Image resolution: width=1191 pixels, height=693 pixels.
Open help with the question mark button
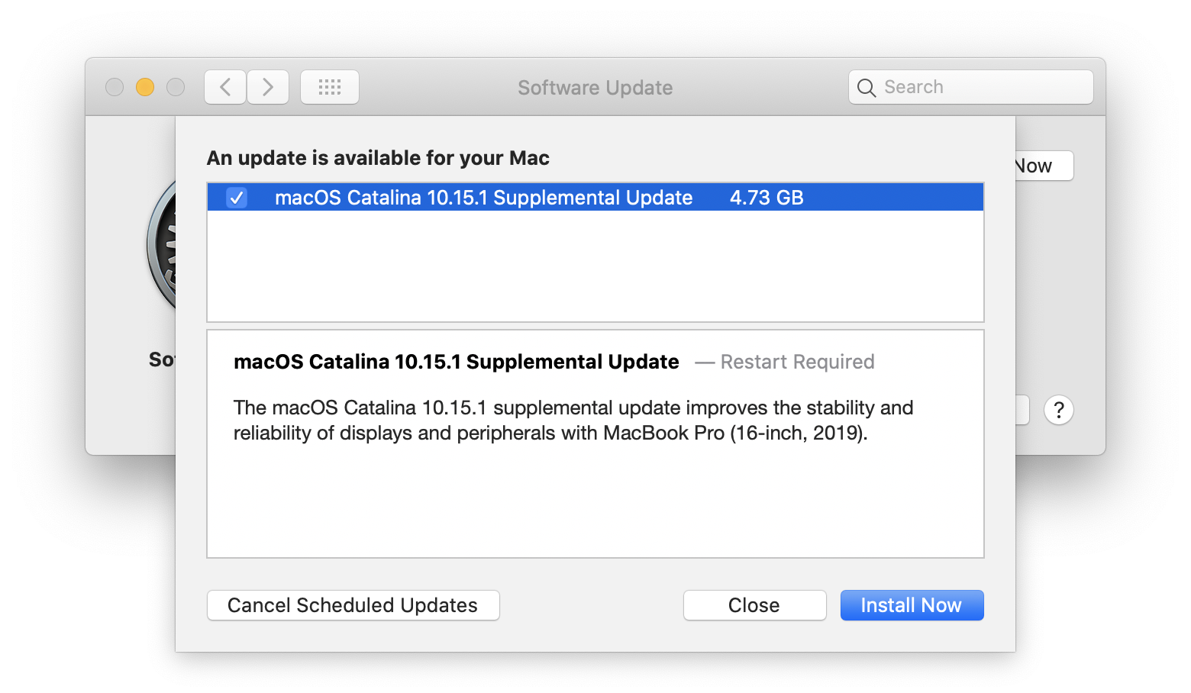(1058, 410)
